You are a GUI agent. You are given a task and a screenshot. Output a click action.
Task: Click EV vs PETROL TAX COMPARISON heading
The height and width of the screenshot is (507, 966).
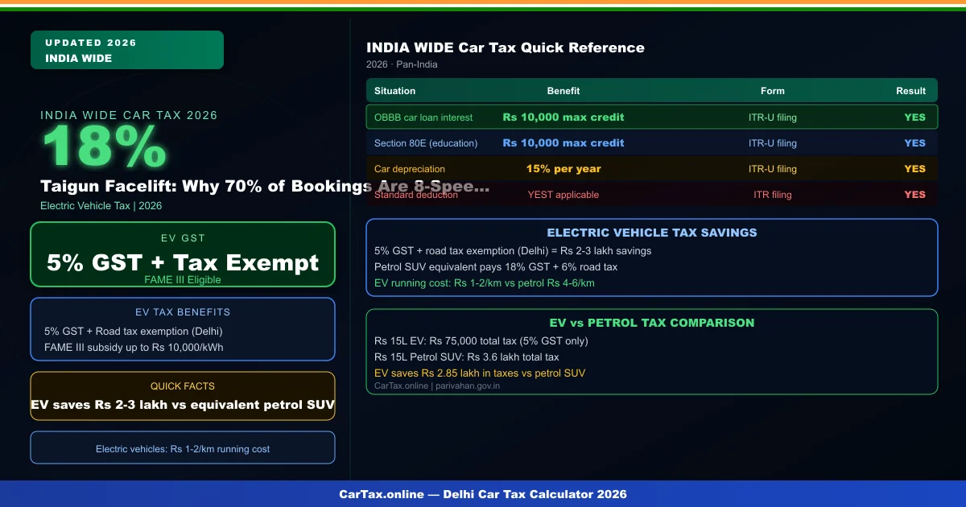coord(652,323)
